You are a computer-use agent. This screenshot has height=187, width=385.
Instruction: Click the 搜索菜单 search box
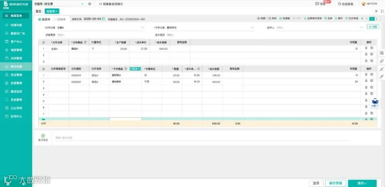(x=16, y=16)
